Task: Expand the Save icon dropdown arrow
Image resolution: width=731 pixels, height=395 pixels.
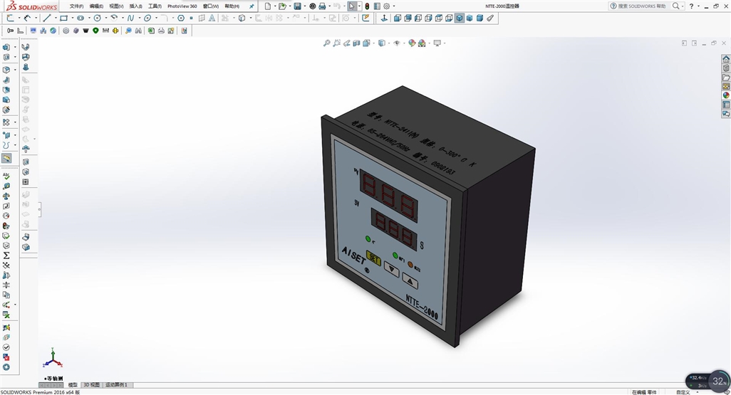Action: (x=305, y=6)
